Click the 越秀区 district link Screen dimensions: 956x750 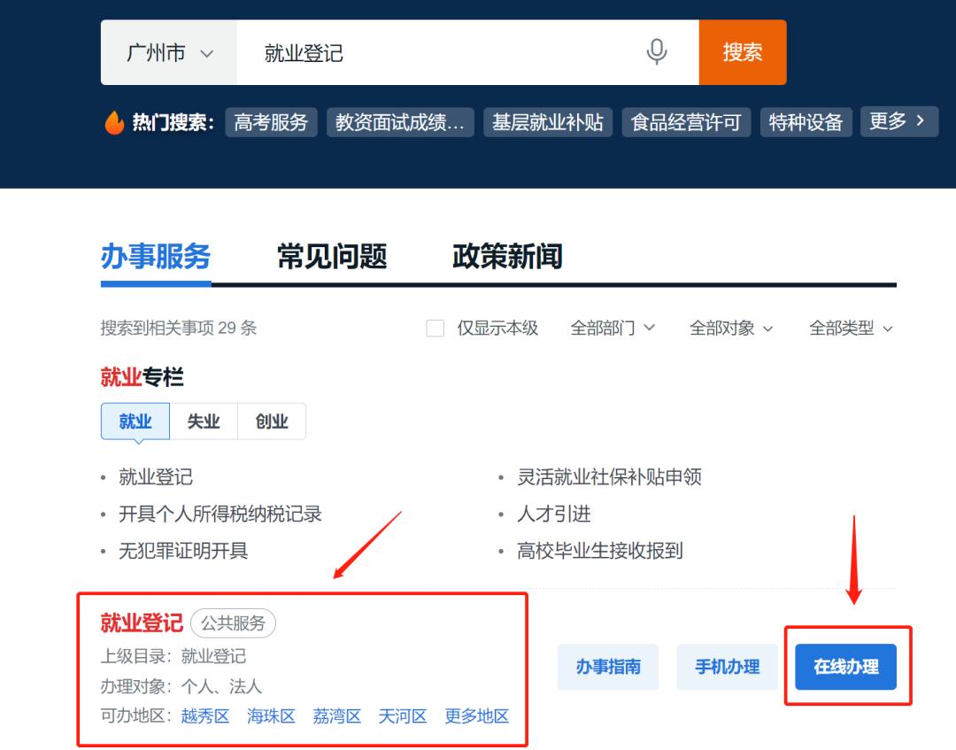pyautogui.click(x=204, y=717)
